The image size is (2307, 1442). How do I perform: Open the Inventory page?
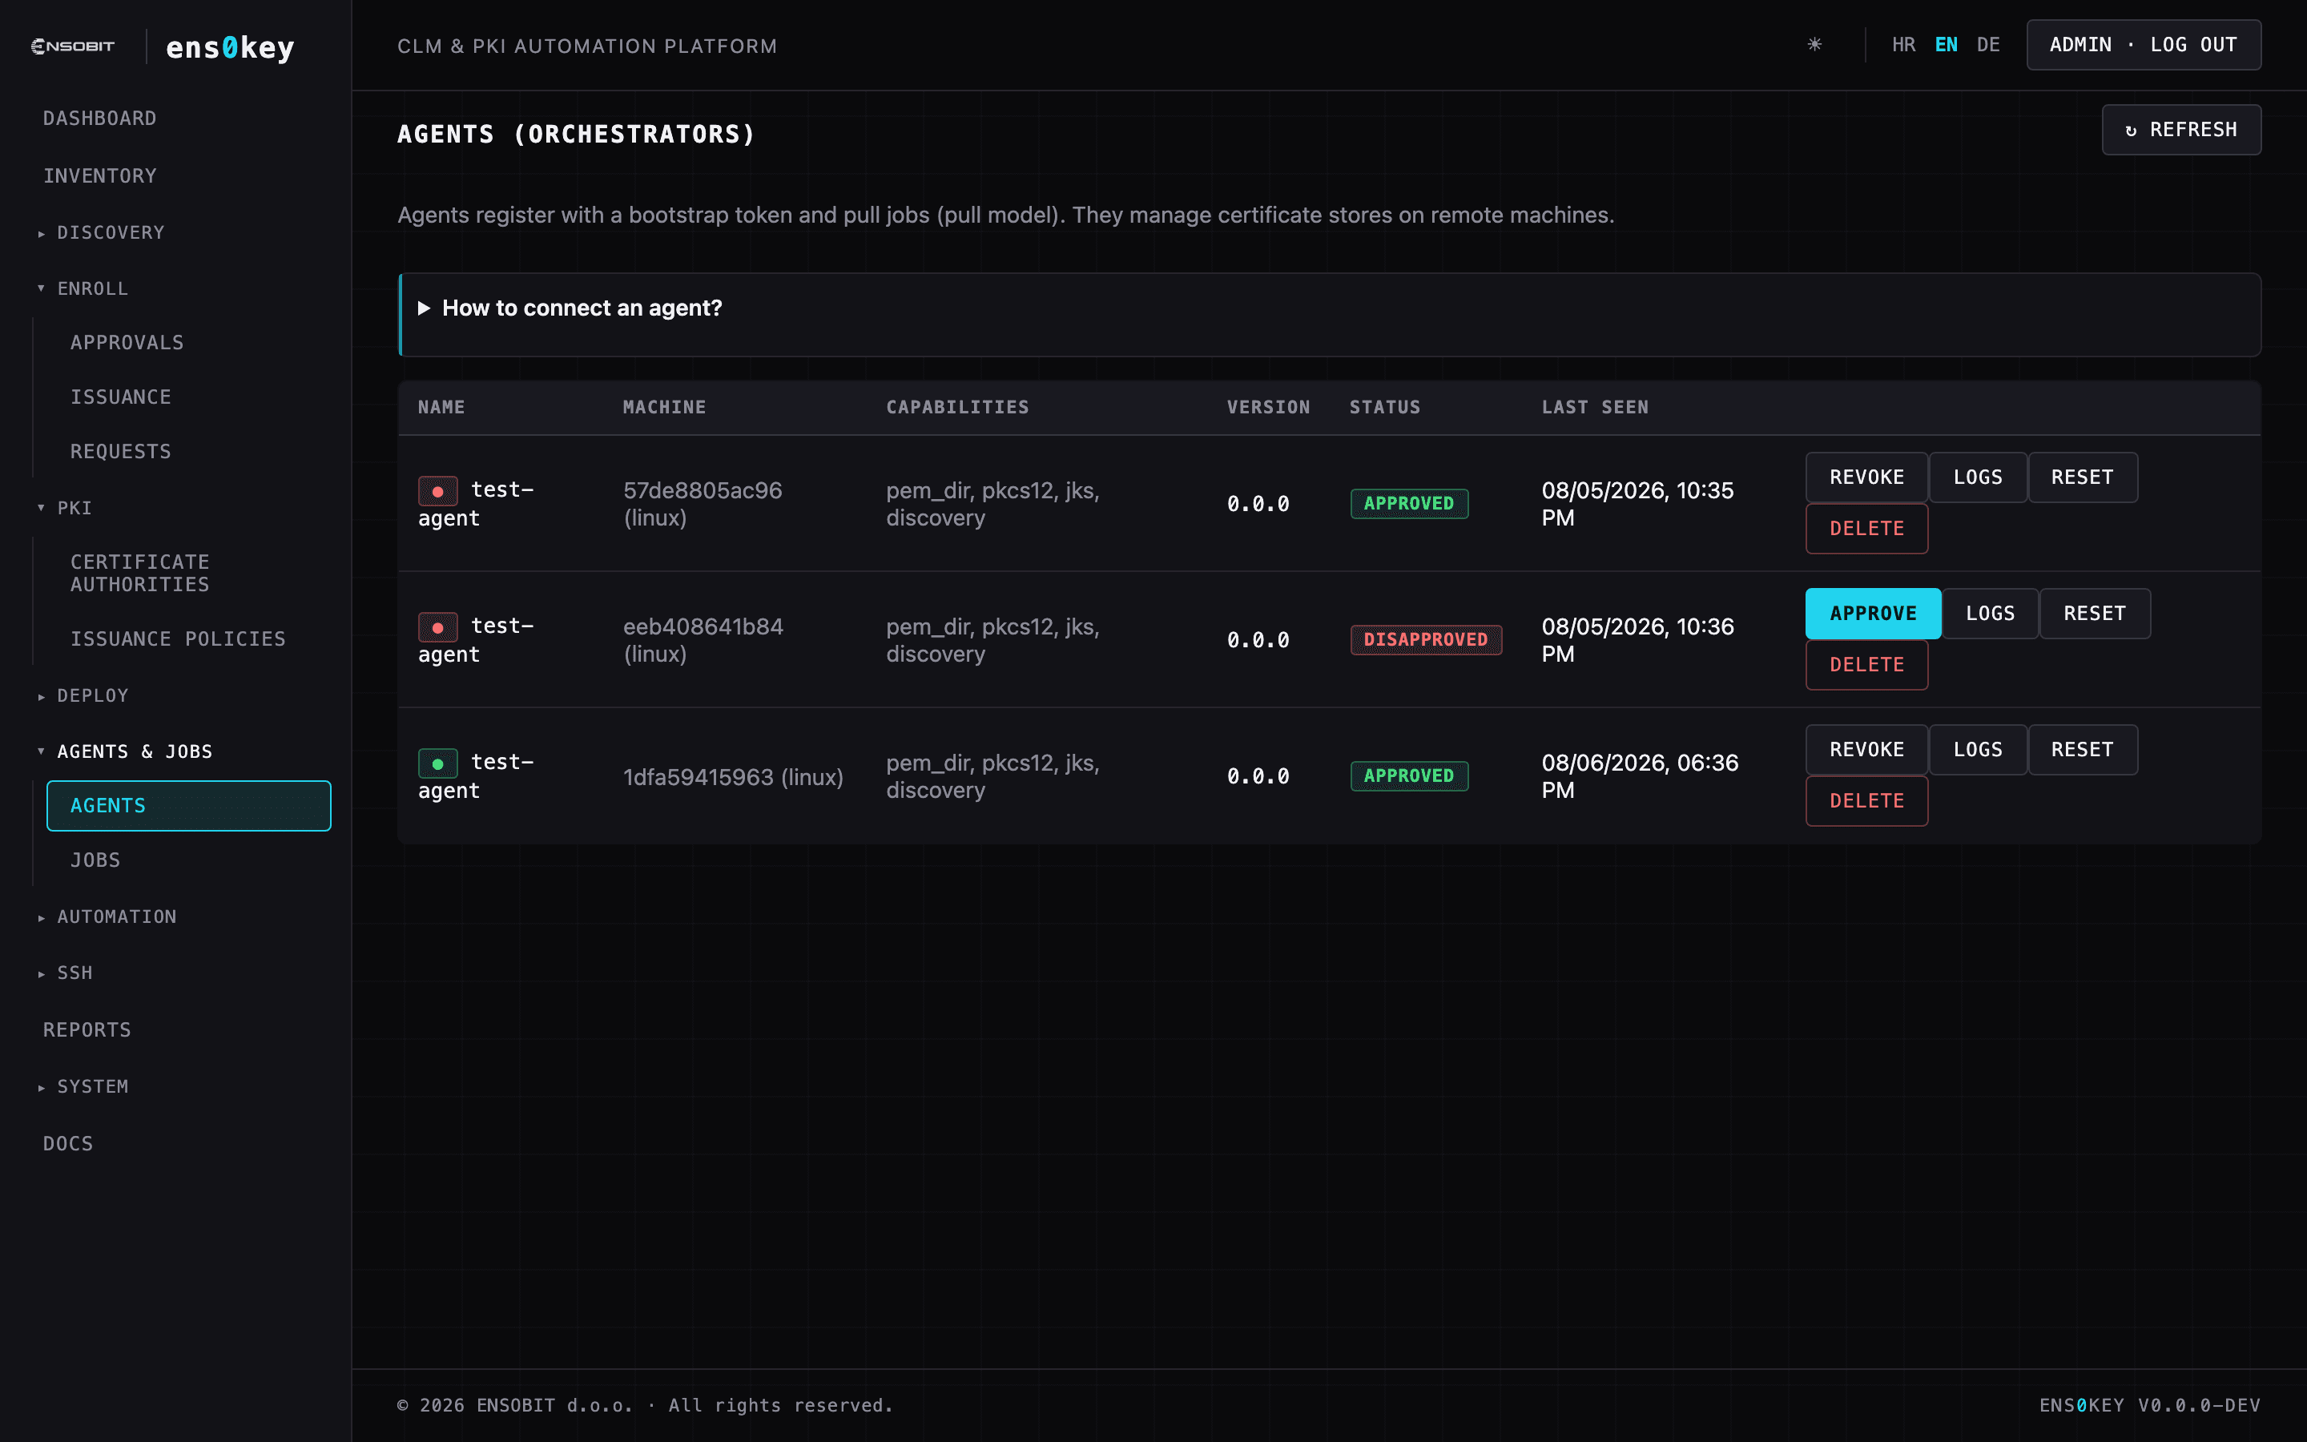point(99,175)
